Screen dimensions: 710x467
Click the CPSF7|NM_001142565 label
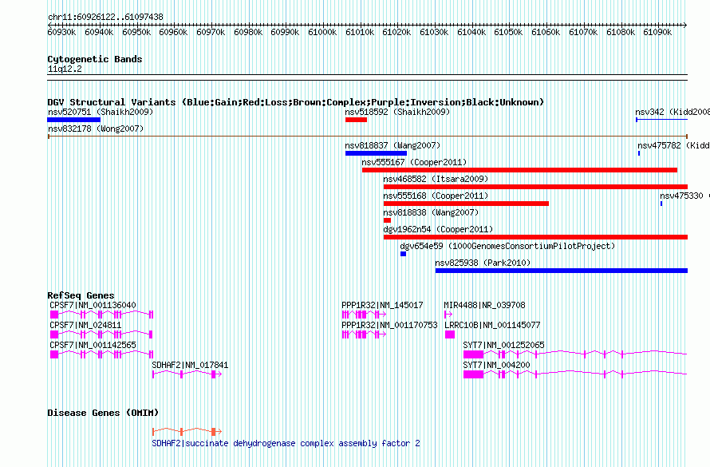93,345
